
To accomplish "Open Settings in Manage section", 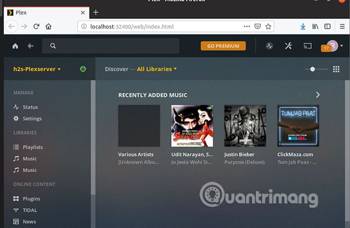I will point(32,119).
